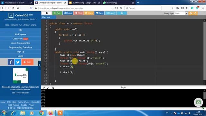
Task: Fold the main method at line 12
Action: 48,52
